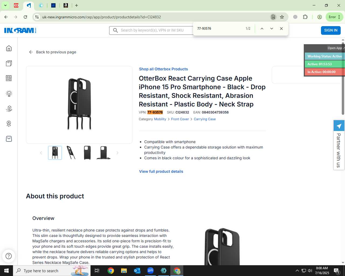Switch to the dark blue favicon tab
The width and height of the screenshot is (345, 276).
(53, 5)
